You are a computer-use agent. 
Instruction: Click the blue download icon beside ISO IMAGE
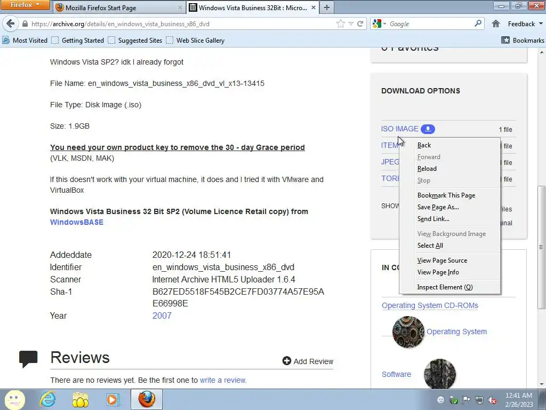coord(428,129)
